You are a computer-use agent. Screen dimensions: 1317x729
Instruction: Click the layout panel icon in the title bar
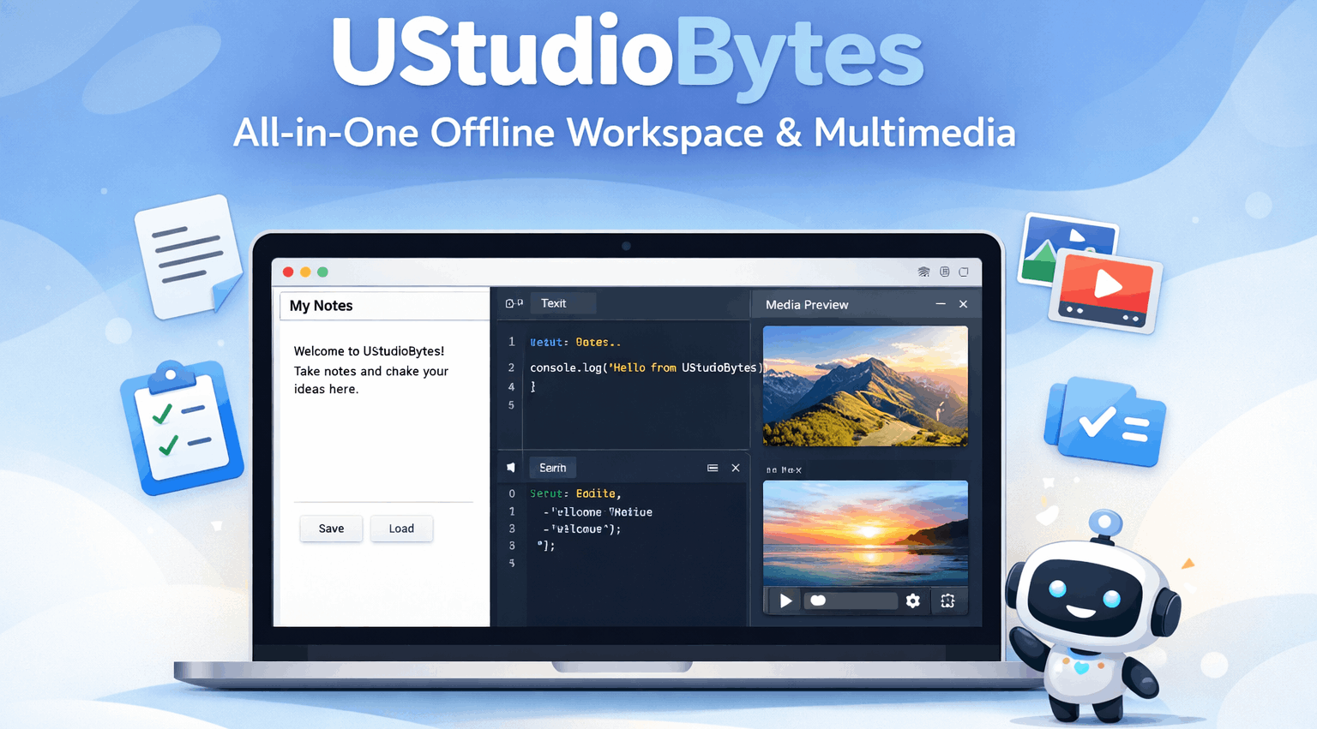click(944, 272)
